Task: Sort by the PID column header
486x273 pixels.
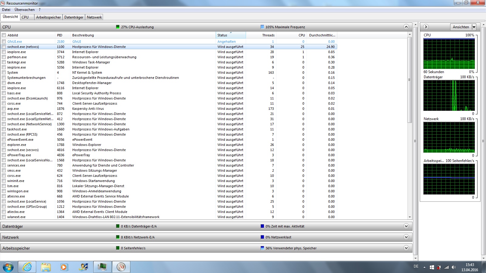Action: [x=63, y=35]
